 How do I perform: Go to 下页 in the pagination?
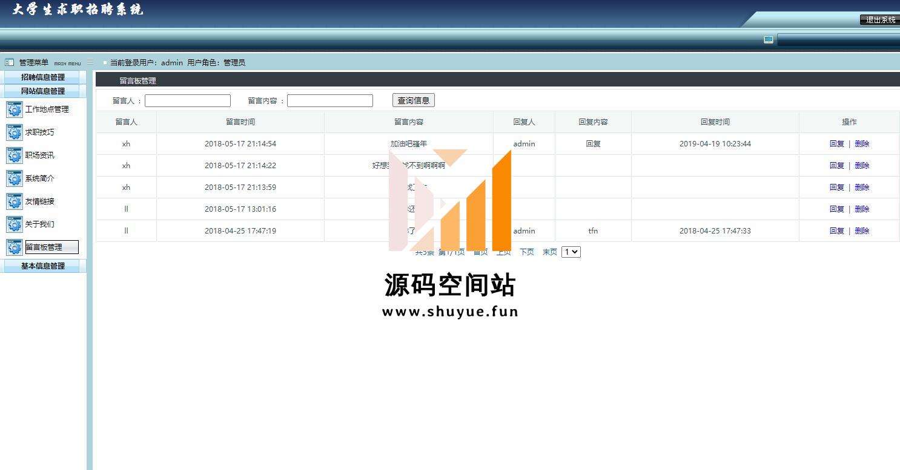526,252
